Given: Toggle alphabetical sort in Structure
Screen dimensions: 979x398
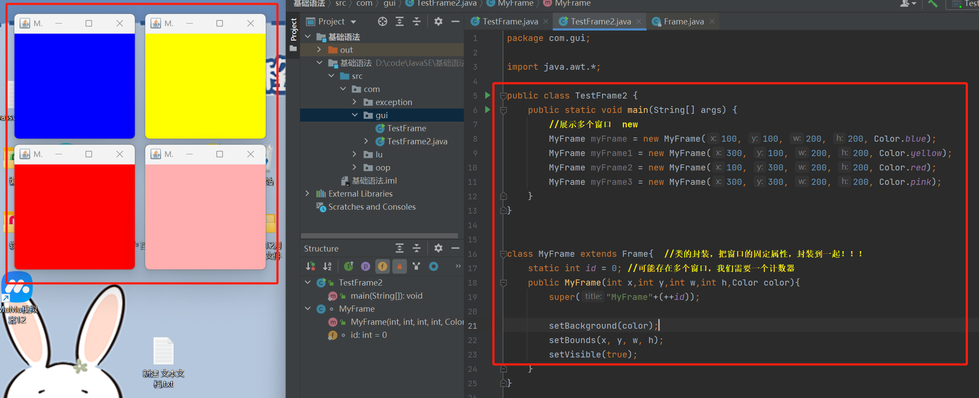Looking at the screenshot, I should pos(327,266).
